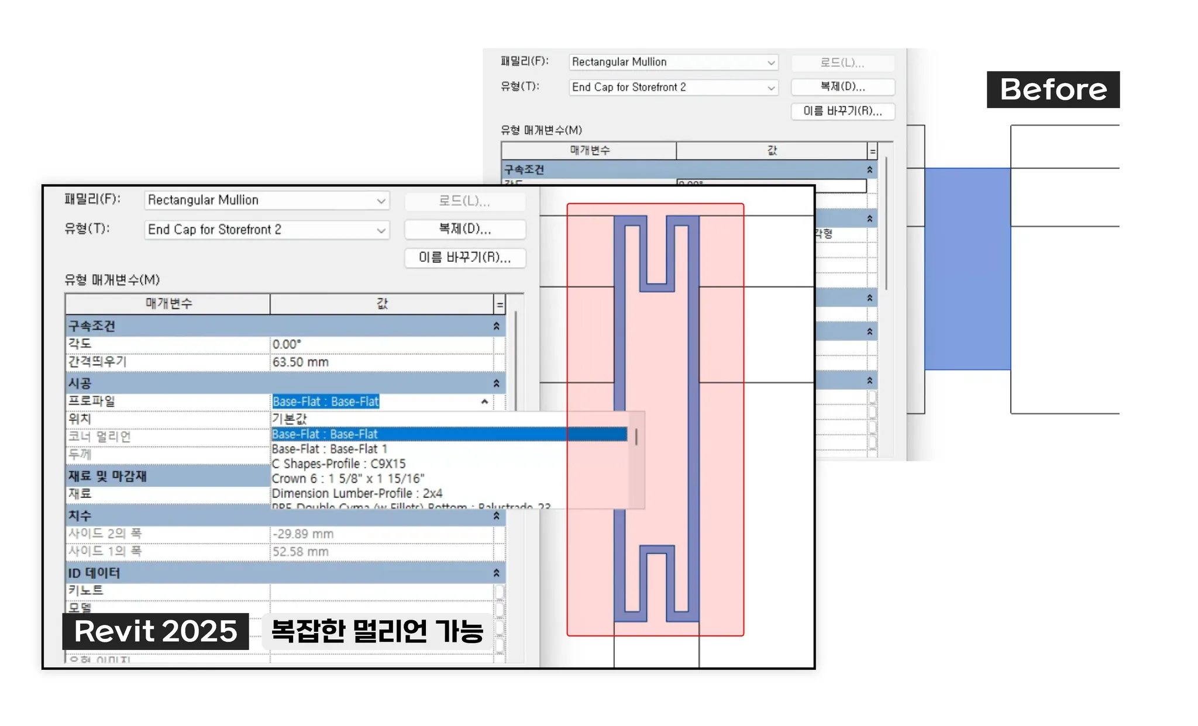This screenshot has height=726, width=1198.
Task: Pick Base-Flat : Base-Flat 1 profile option
Action: pos(329,449)
